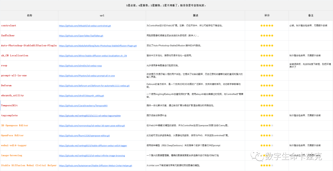This screenshot has width=333, height=171.
Task: Select the 名称 column header
Action: click(x=30, y=16)
